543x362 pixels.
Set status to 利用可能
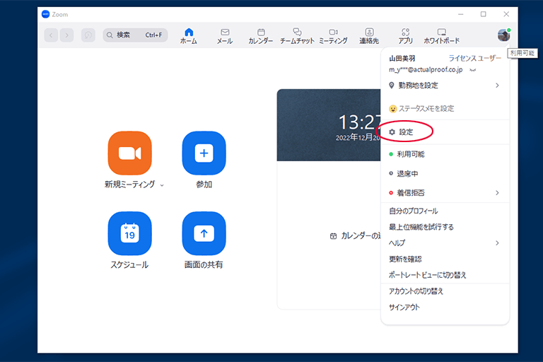point(445,154)
